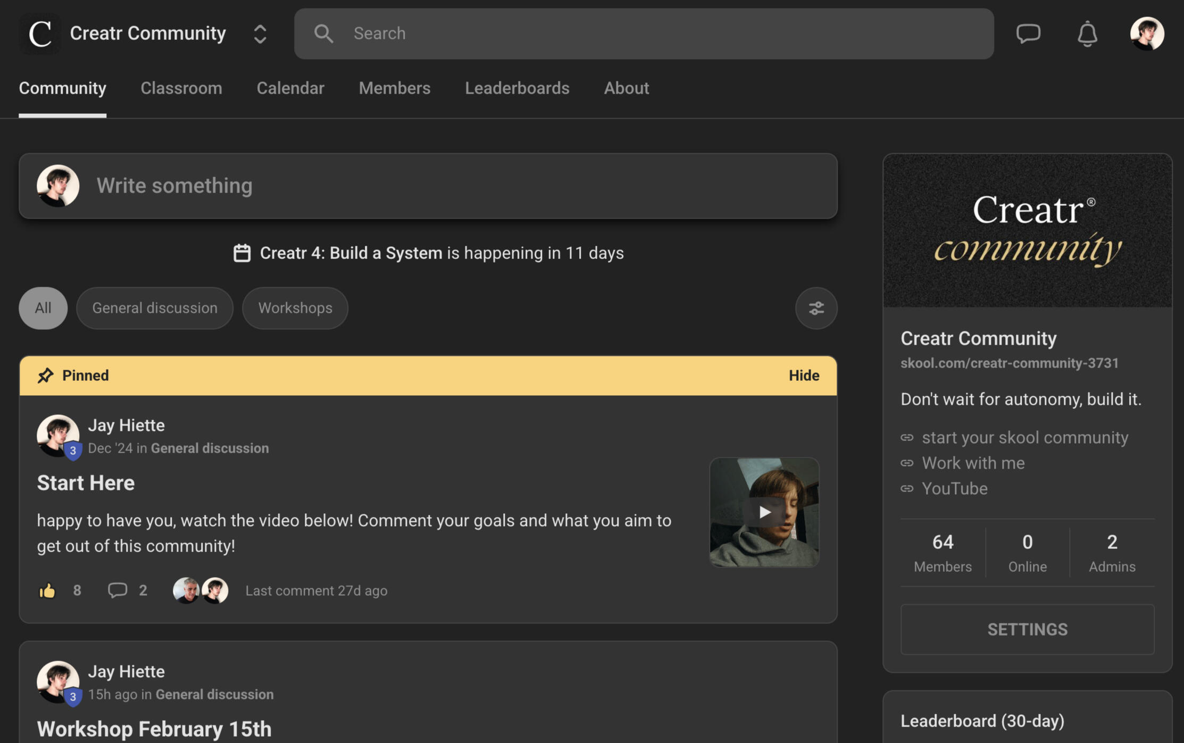Viewport: 1184px width, 743px height.
Task: Toggle the All category filter
Action: point(43,308)
